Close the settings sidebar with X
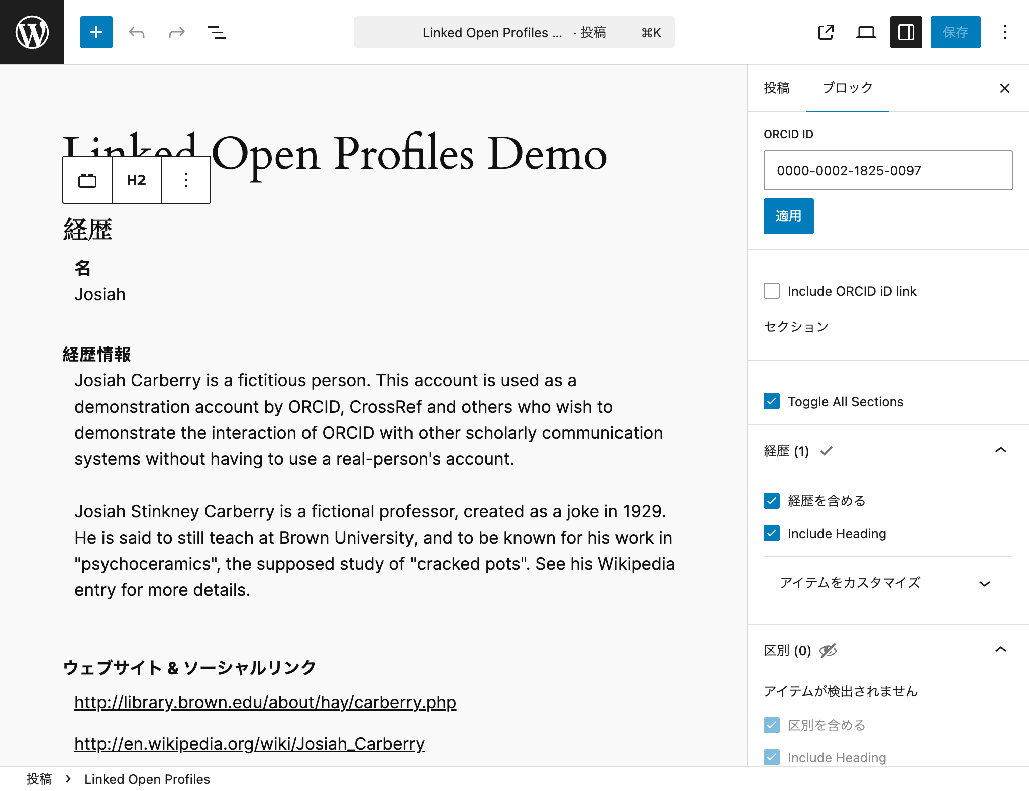This screenshot has height=791, width=1029. (x=1005, y=88)
